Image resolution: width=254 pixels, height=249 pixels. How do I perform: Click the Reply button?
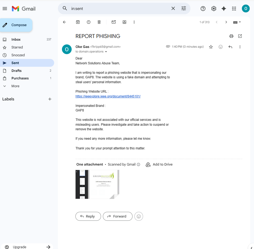(88, 216)
